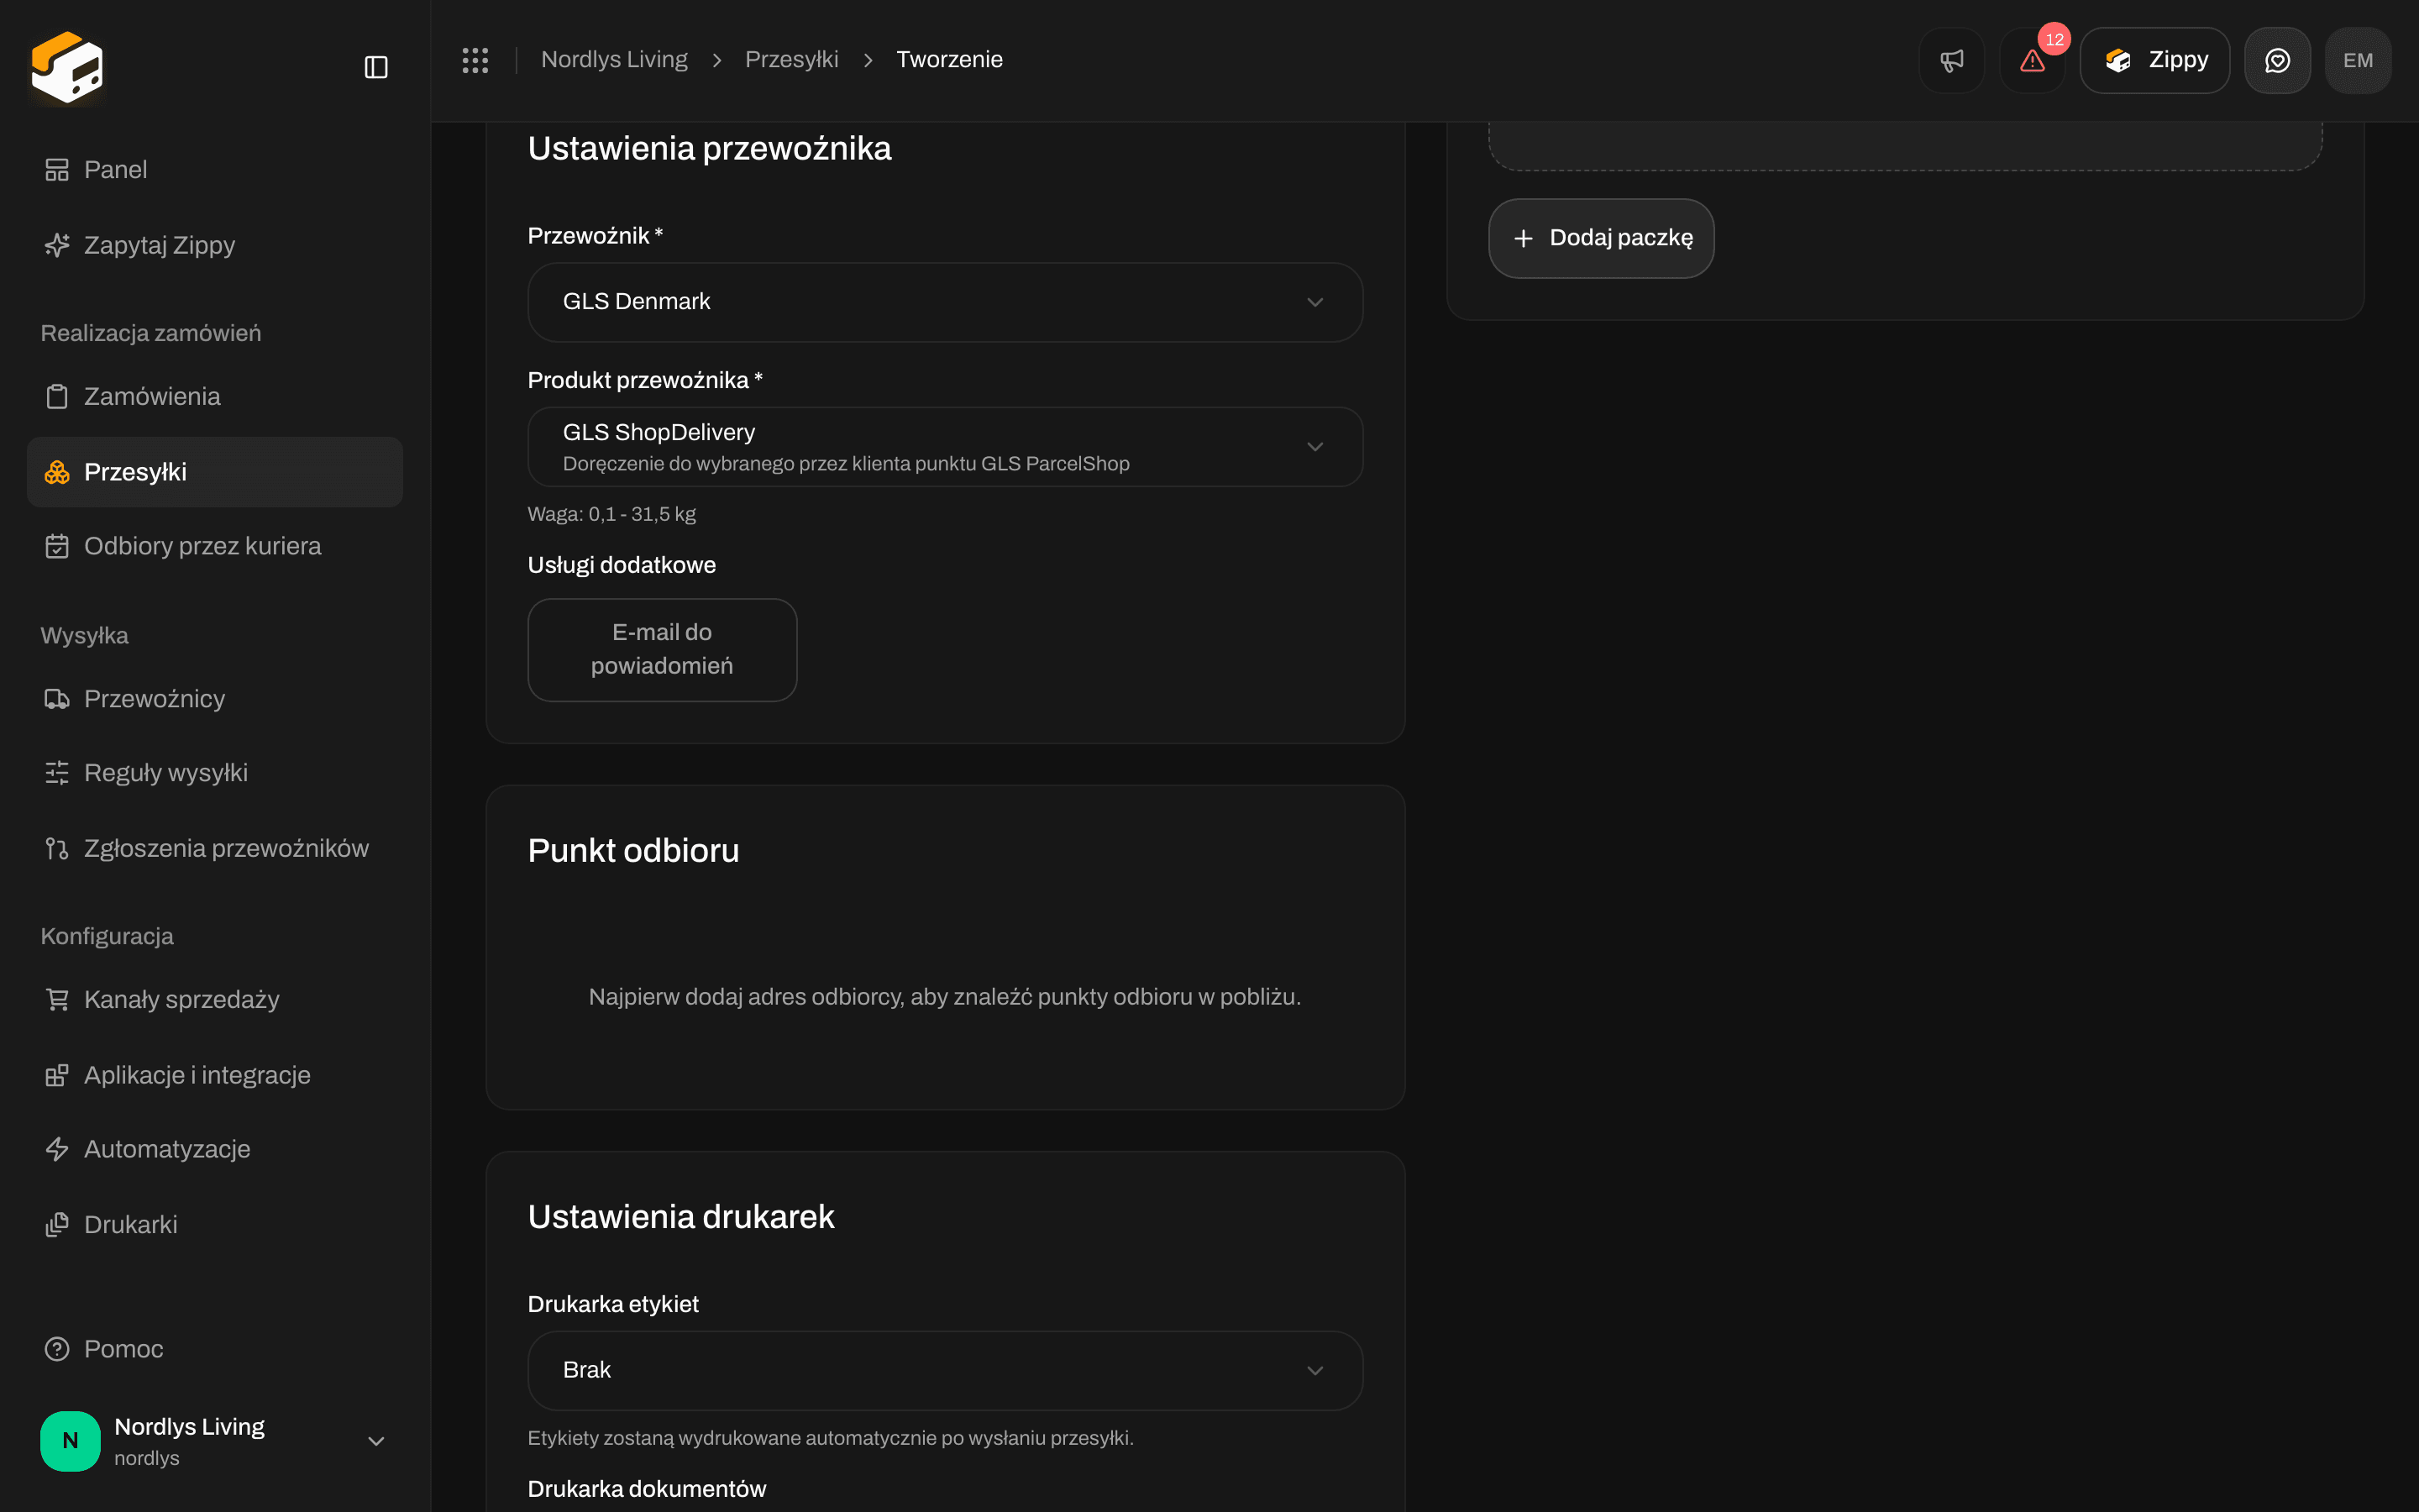Viewport: 2419px width, 1512px height.
Task: Open Reguły wysyłki
Action: [x=215, y=773]
